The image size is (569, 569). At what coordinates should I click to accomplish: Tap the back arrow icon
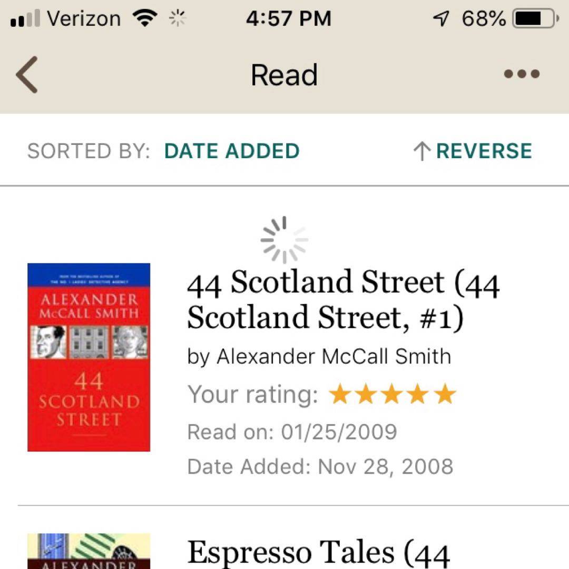pos(27,75)
